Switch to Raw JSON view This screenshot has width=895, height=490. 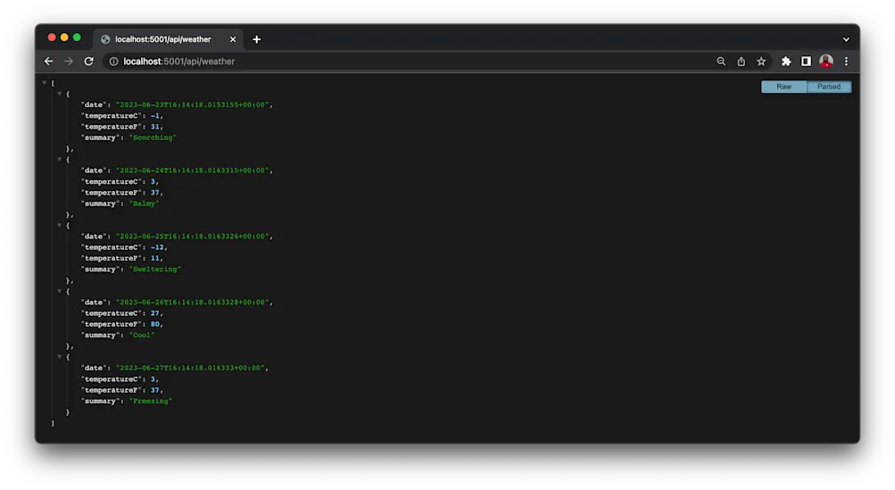pos(783,87)
